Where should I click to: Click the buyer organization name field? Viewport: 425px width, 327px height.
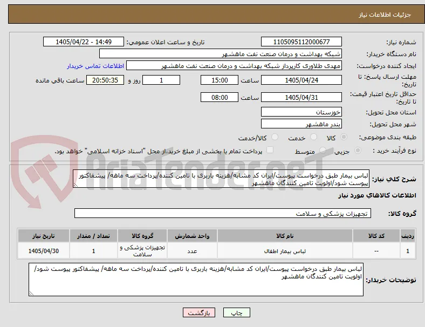pyautogui.click(x=221, y=53)
